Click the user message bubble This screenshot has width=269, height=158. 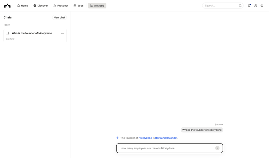[202, 130]
